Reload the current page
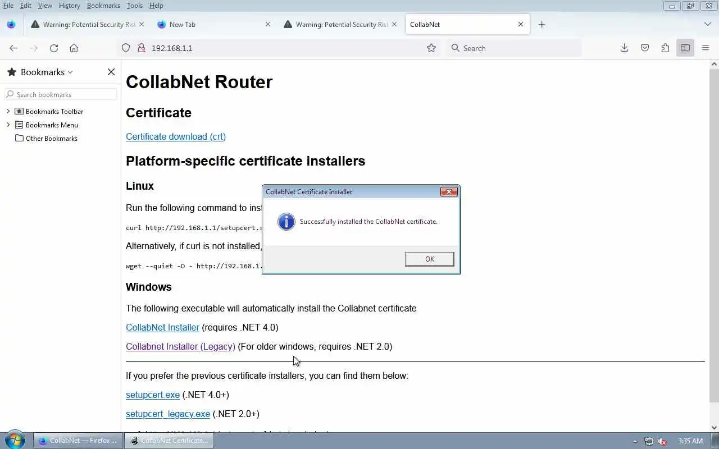 pyautogui.click(x=54, y=48)
